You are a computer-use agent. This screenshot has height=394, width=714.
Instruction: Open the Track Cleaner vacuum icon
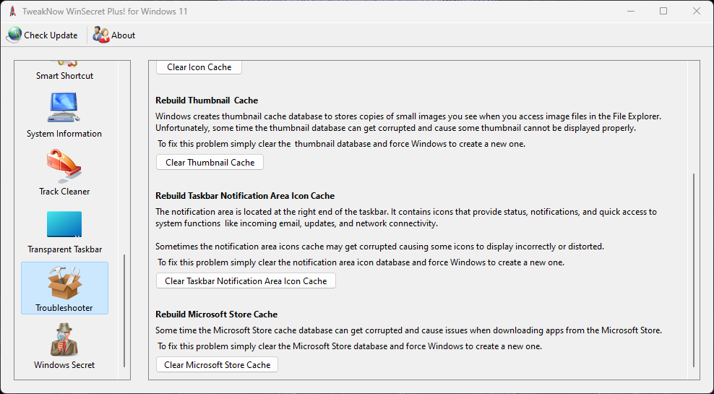tap(64, 166)
